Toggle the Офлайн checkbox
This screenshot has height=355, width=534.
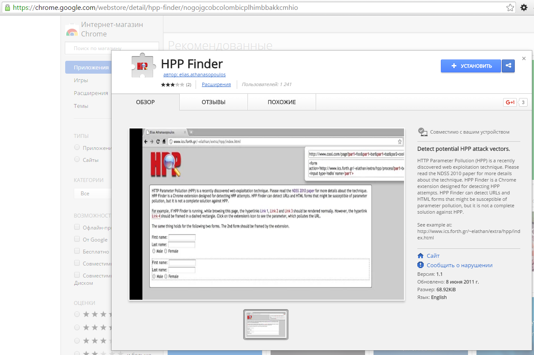pyautogui.click(x=77, y=227)
